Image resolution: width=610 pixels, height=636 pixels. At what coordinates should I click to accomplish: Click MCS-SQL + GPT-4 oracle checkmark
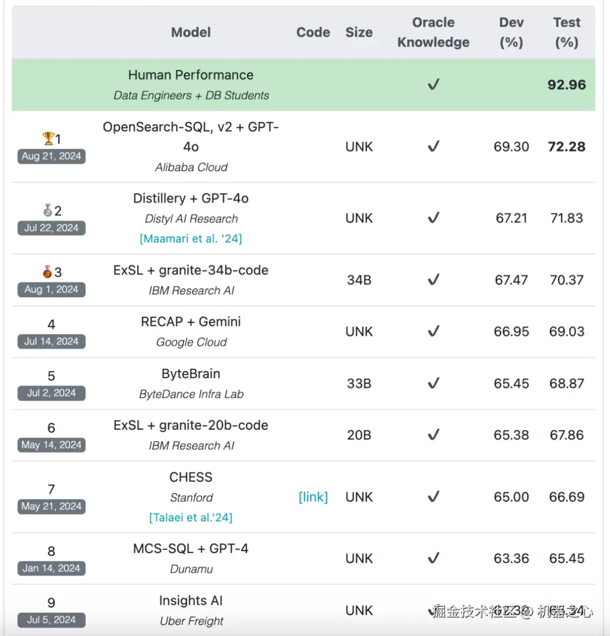click(433, 559)
